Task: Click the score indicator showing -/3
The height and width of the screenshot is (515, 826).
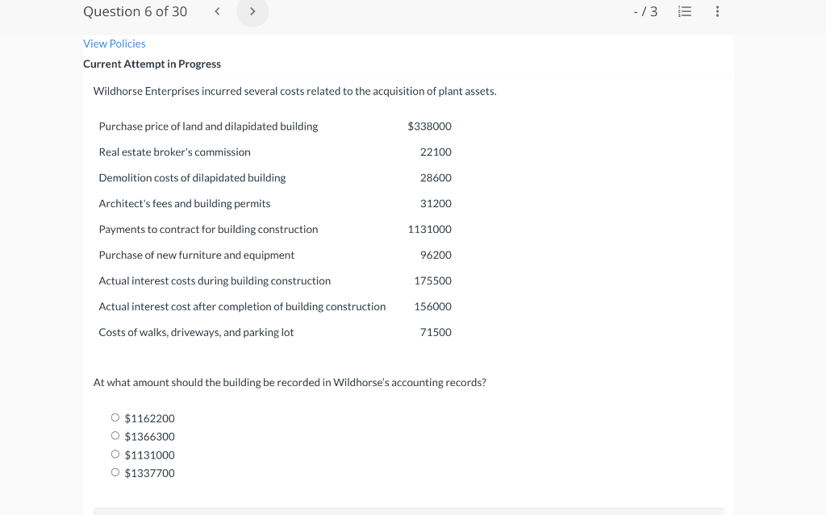Action: pyautogui.click(x=645, y=11)
